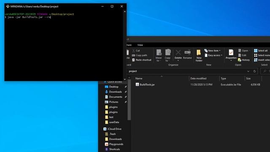Click Paste shortcut in the ribbon

click(x=142, y=60)
